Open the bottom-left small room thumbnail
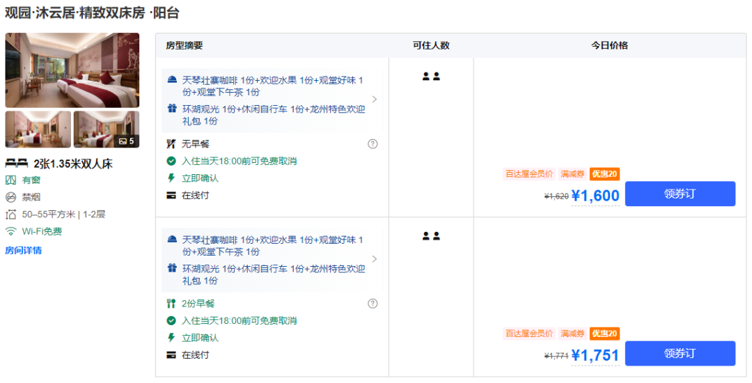The image size is (752, 383). tap(38, 130)
